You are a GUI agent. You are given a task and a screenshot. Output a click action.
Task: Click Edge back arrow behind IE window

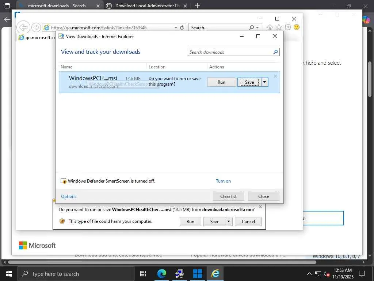7,19
